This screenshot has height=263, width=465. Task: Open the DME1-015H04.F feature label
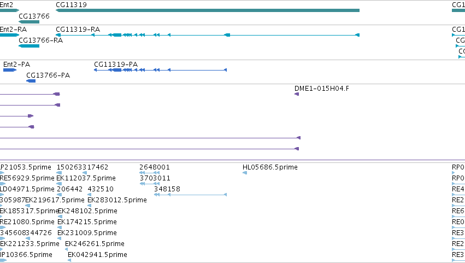(321, 89)
